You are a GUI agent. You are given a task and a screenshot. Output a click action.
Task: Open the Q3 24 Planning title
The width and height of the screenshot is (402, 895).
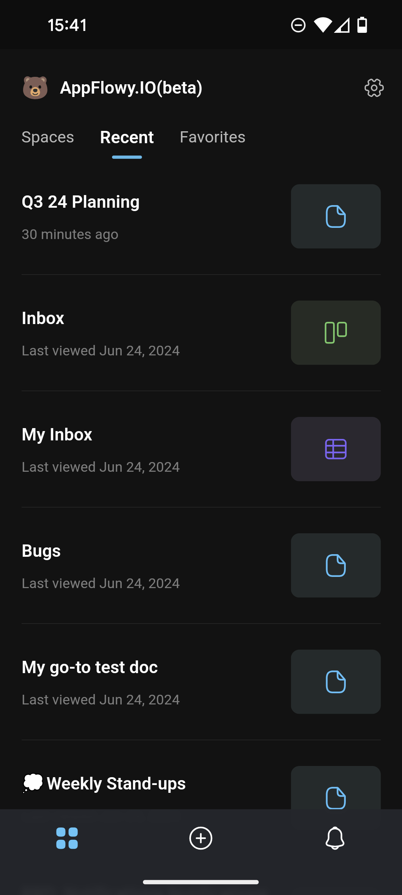81,202
